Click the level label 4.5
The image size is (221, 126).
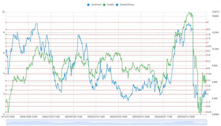[x=209, y=68]
